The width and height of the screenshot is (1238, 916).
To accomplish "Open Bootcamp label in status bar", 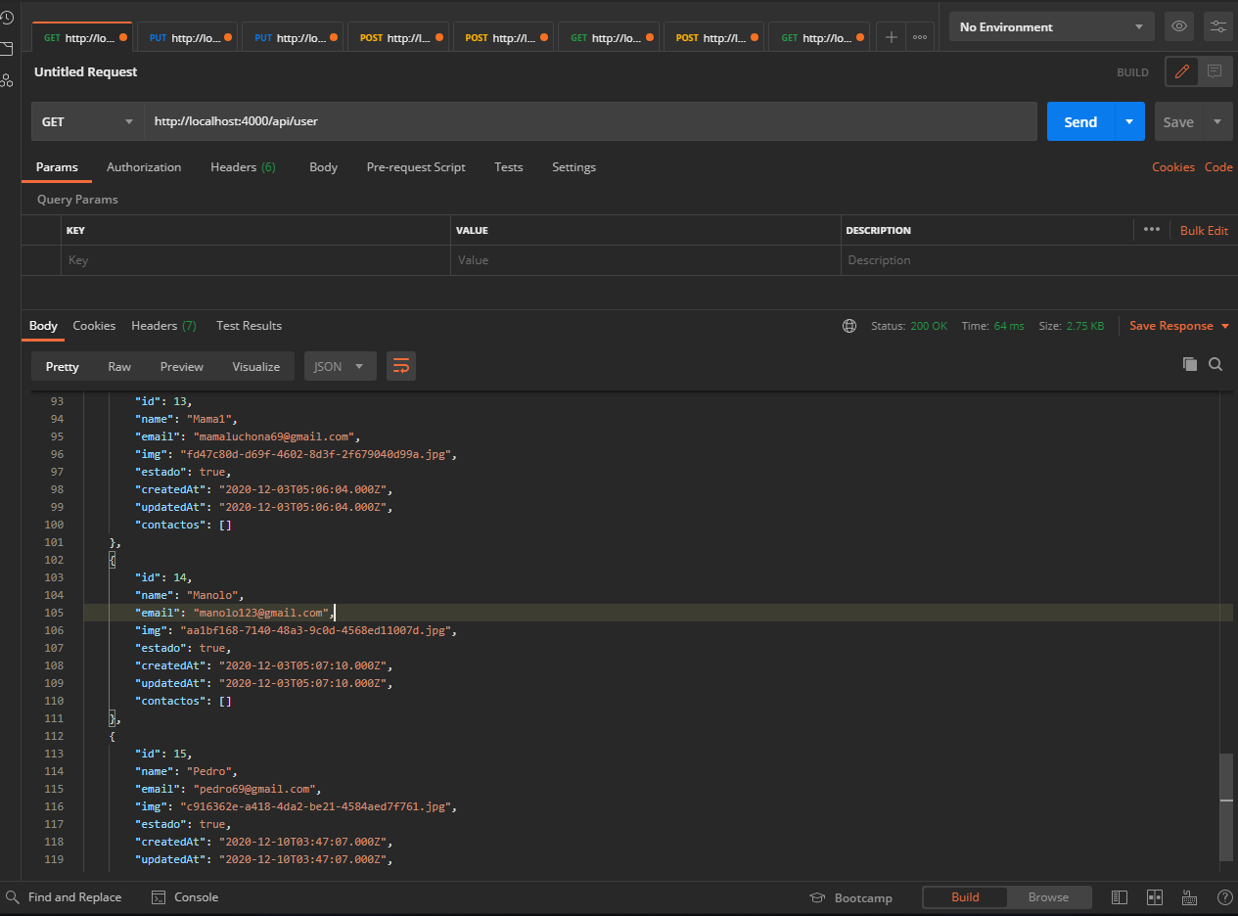I will [863, 898].
